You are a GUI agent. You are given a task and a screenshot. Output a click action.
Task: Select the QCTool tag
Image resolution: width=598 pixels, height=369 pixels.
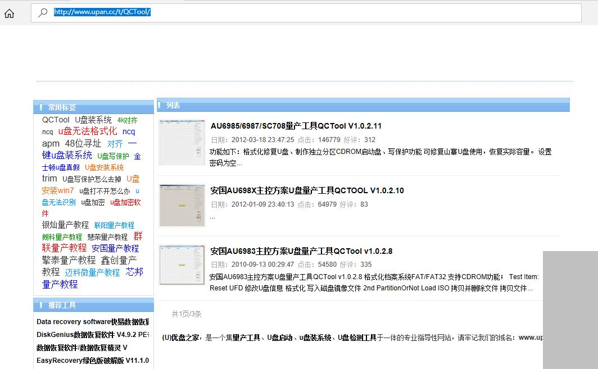coord(56,119)
